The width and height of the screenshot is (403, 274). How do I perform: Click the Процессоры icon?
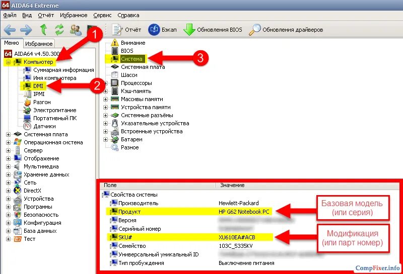click(115, 83)
